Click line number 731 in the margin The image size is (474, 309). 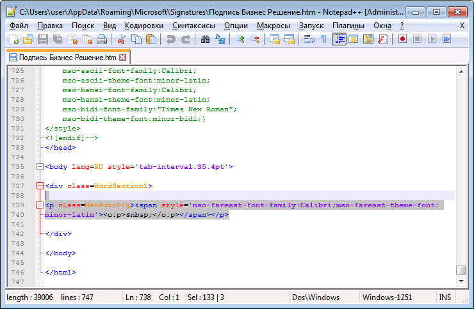coord(17,129)
